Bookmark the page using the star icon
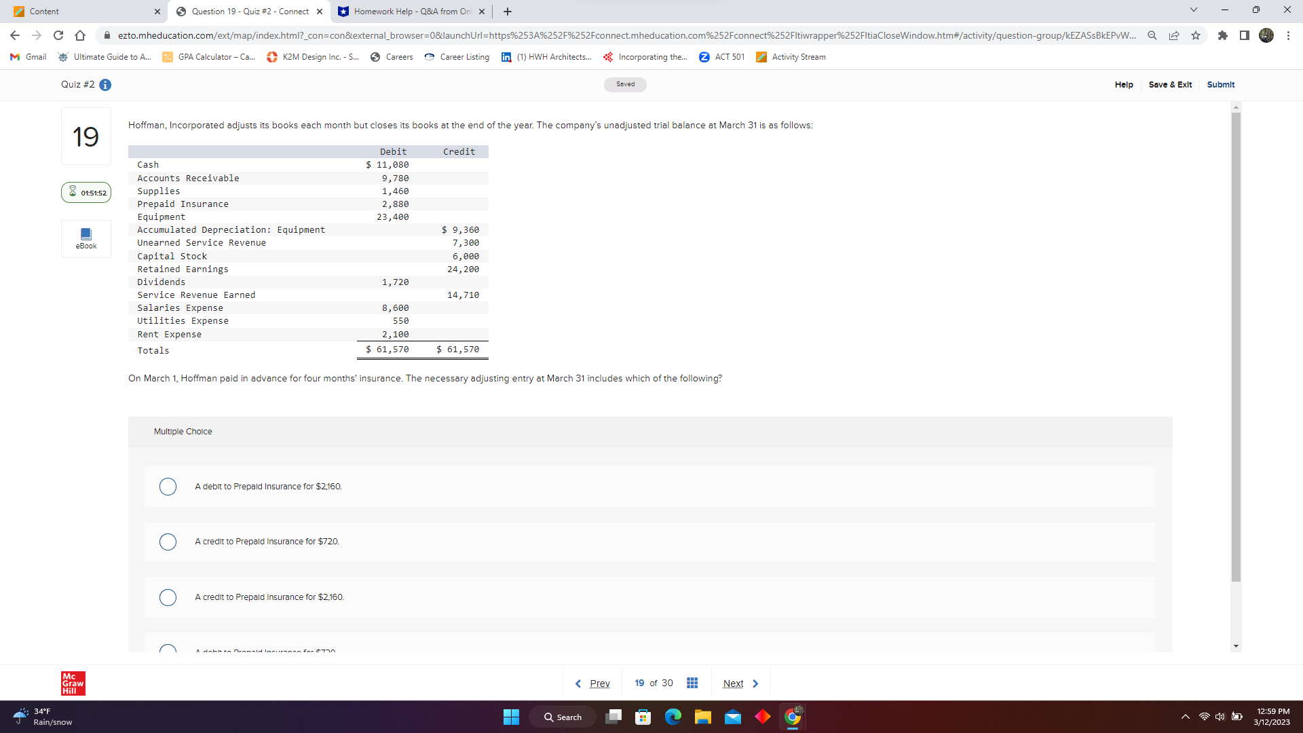This screenshot has height=733, width=1303. click(x=1196, y=35)
